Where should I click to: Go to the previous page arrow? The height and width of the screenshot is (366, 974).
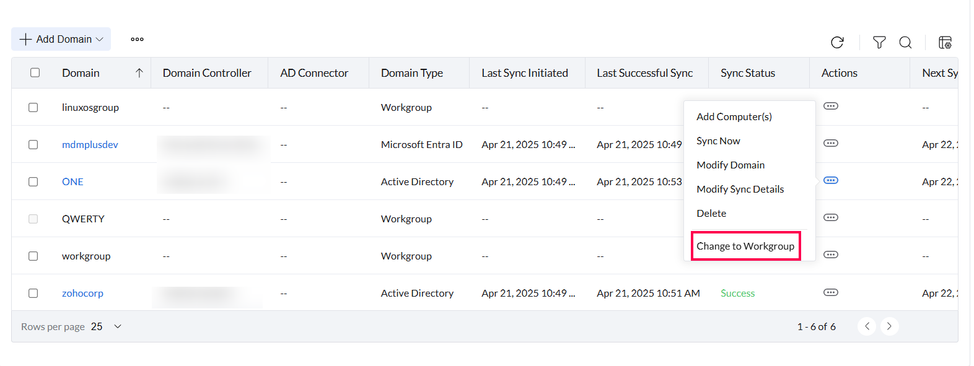pos(867,326)
